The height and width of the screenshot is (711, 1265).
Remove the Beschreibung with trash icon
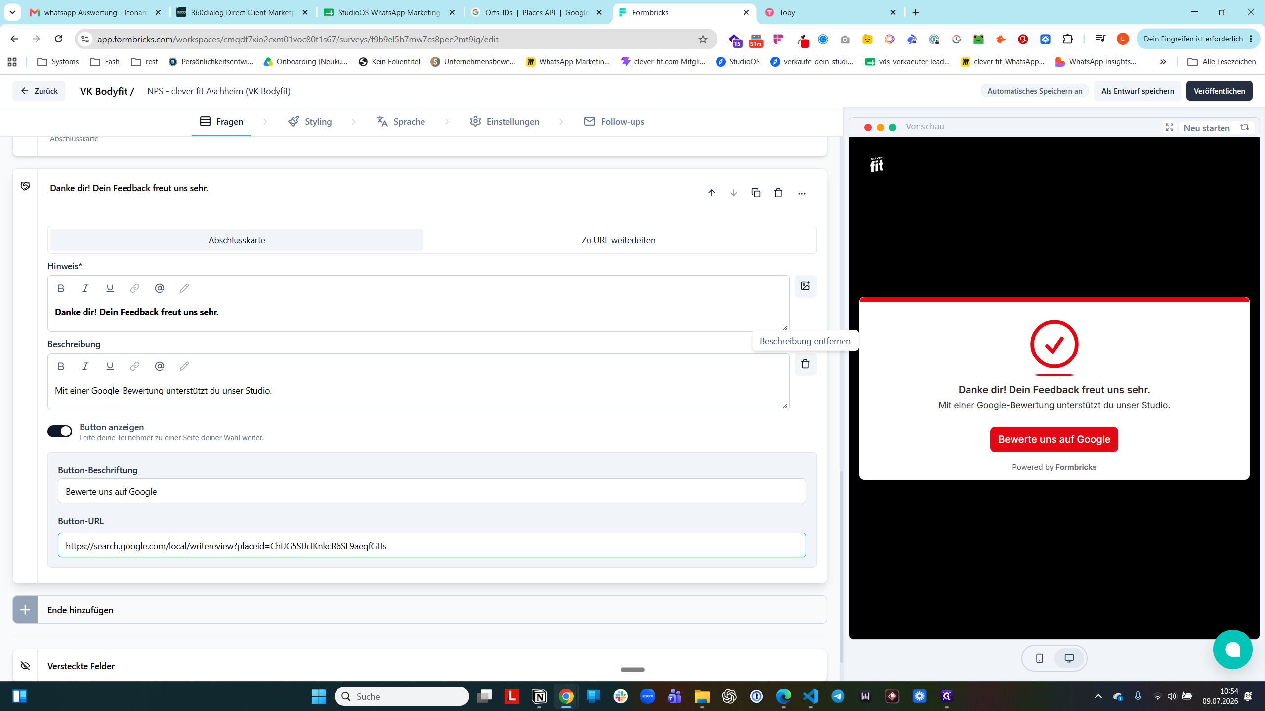tap(805, 364)
